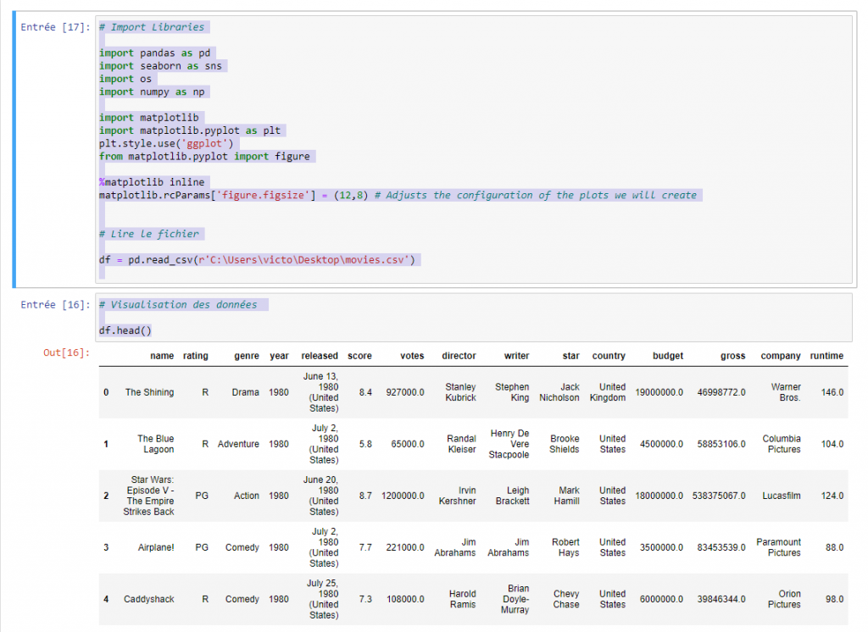Click the '# Import Libraries' comment line

[152, 27]
